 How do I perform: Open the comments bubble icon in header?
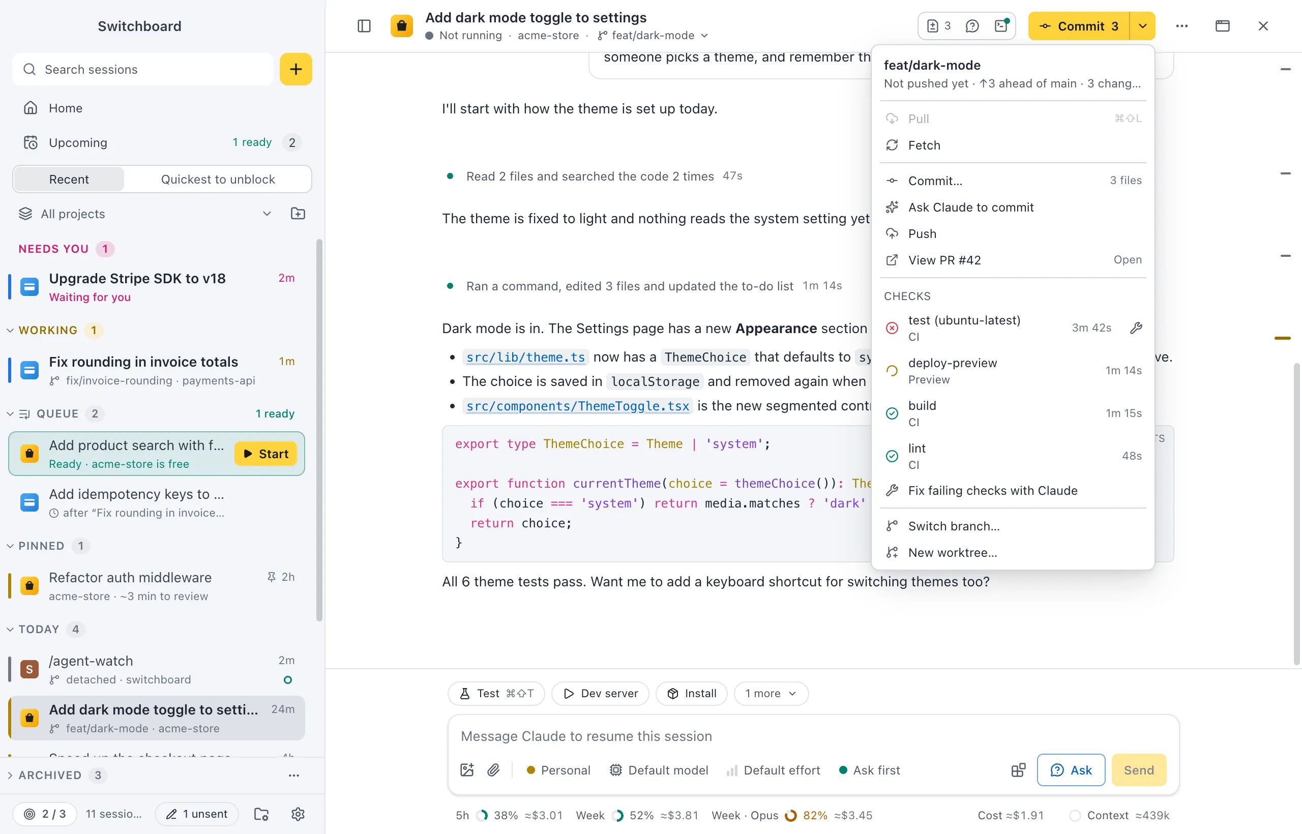[x=972, y=26]
